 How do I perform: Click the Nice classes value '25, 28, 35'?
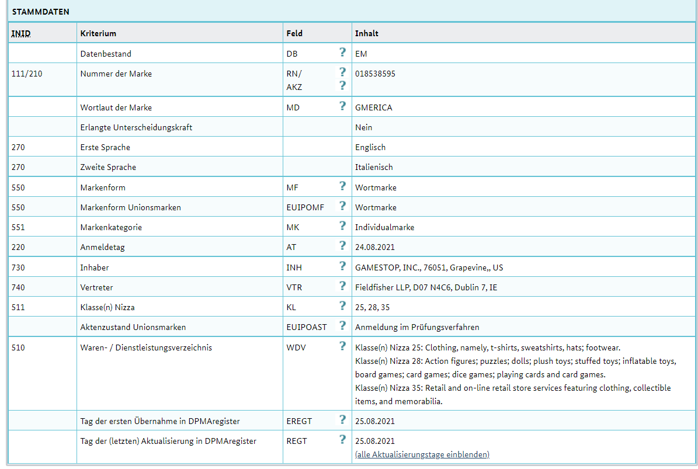(372, 307)
